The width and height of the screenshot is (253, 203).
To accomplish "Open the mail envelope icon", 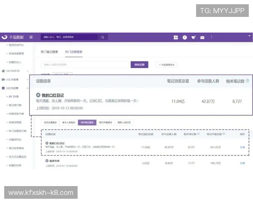I will click(202, 38).
